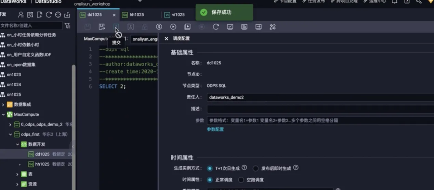Image resolution: width=434 pixels, height=190 pixels.
Task: Select the T+1次日生成 radio button
Action: click(x=210, y=168)
